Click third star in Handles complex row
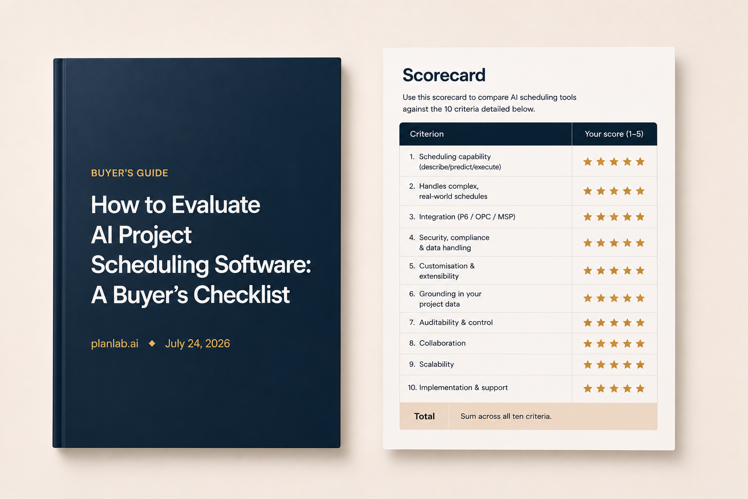 click(x=614, y=191)
